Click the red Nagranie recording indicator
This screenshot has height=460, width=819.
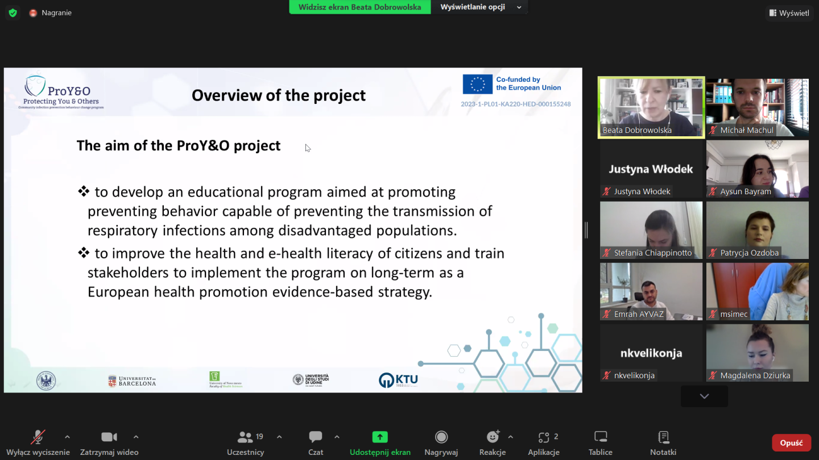pyautogui.click(x=51, y=12)
